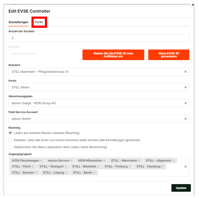Image resolution: width=199 pixels, height=198 pixels.
Task: Toggle the Roaming allow checkbox
Action: click(10, 133)
